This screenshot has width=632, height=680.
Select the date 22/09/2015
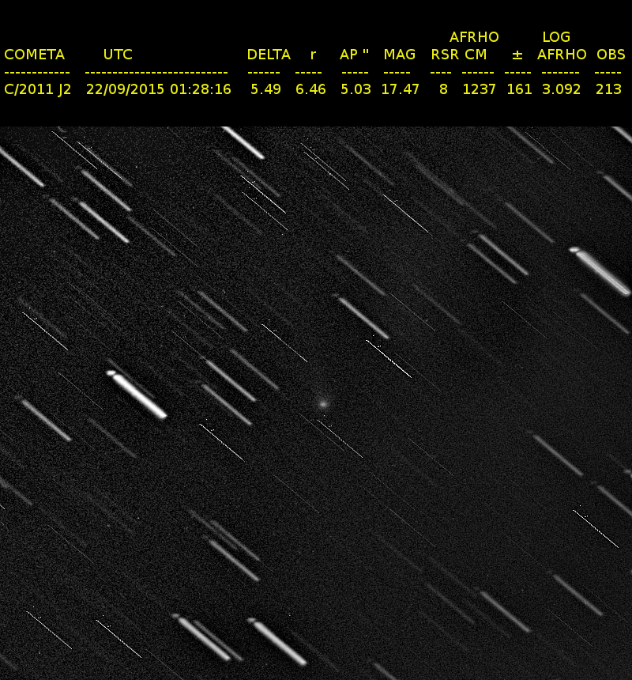pyautogui.click(x=125, y=89)
